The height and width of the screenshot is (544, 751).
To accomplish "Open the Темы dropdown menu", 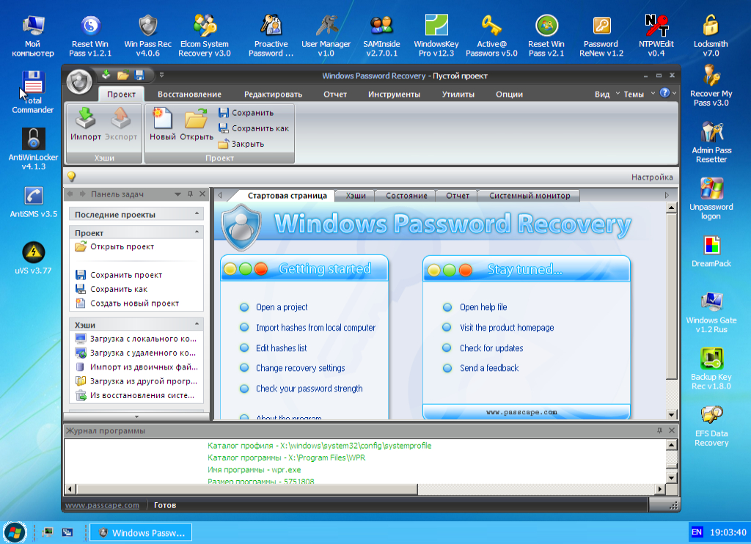I will [639, 94].
